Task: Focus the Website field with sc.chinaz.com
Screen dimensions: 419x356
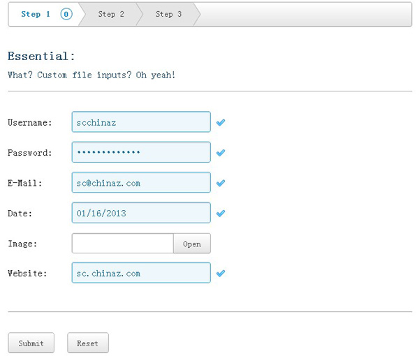Action: [140, 273]
